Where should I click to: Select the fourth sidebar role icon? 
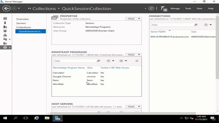pyautogui.click(x=5, y=31)
